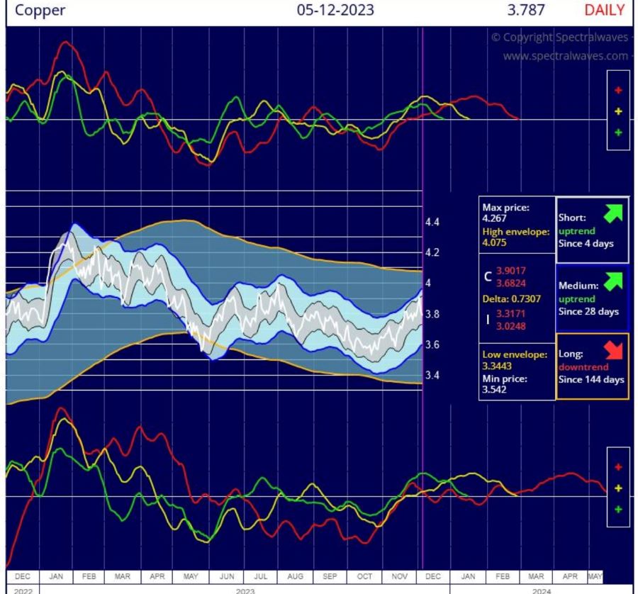The width and height of the screenshot is (638, 594).
Task: Click the 05-12-2023 date in the header
Action: pos(336,11)
